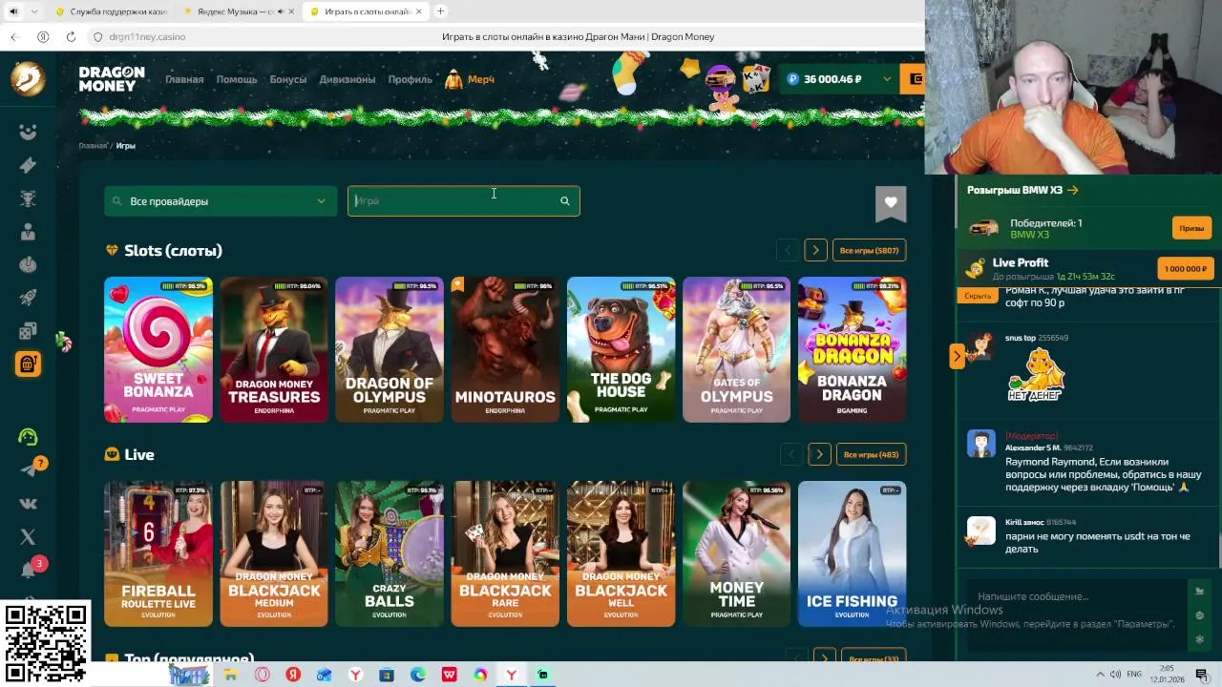
Task: Open Бонусы in top navigation
Action: [x=288, y=79]
